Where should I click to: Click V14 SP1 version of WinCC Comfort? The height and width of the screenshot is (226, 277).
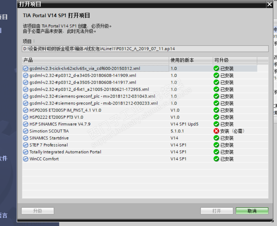(178, 159)
